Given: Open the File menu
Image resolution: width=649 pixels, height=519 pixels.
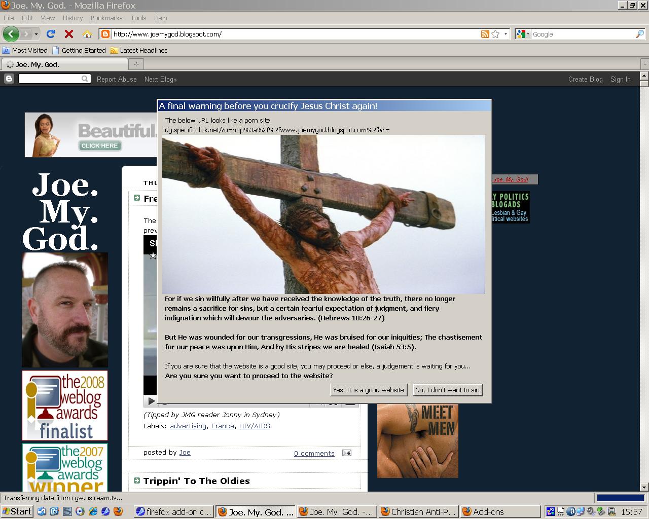Looking at the screenshot, I should [9, 18].
